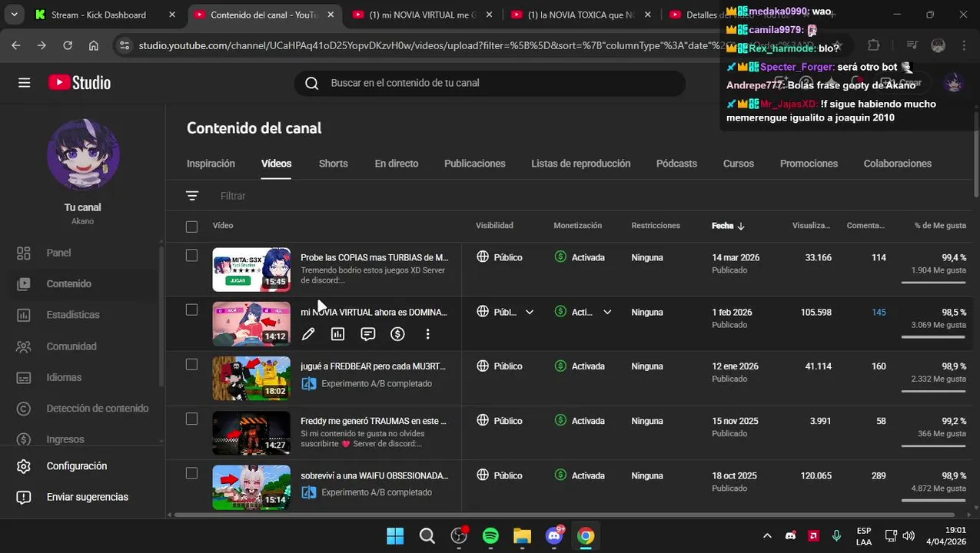Click the horizontal scrollbar under the table
The height and width of the screenshot is (553, 980).
[565, 515]
